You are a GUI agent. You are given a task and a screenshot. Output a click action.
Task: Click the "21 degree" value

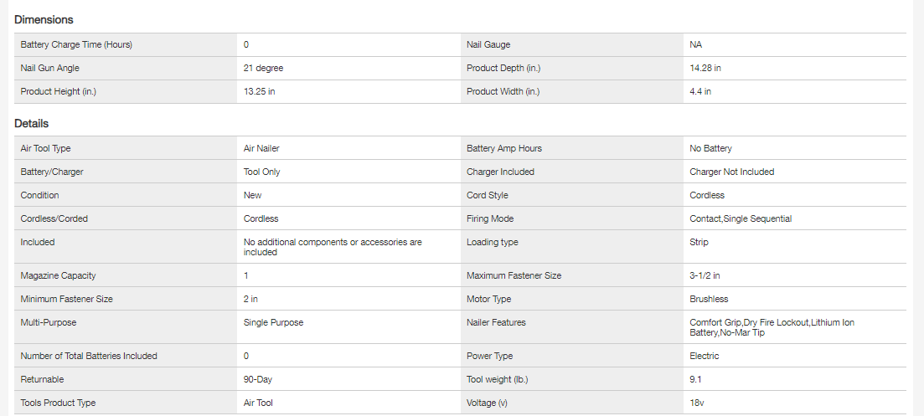point(263,68)
